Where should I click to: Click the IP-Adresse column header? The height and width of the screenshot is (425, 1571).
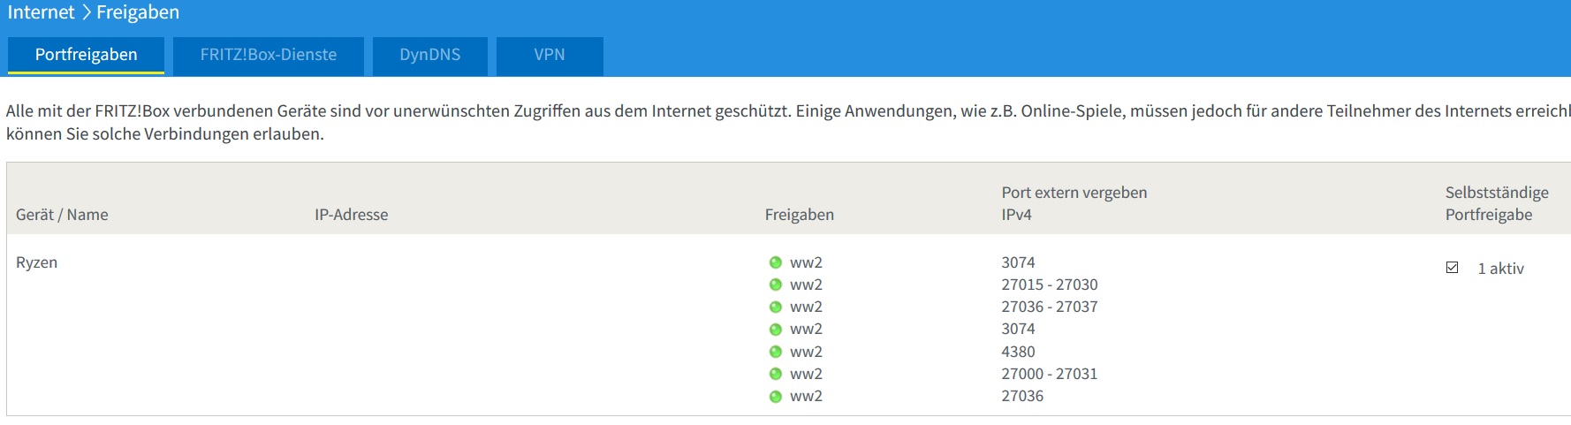point(351,215)
